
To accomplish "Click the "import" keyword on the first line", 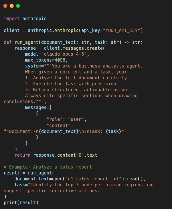I will tap(12, 19).
